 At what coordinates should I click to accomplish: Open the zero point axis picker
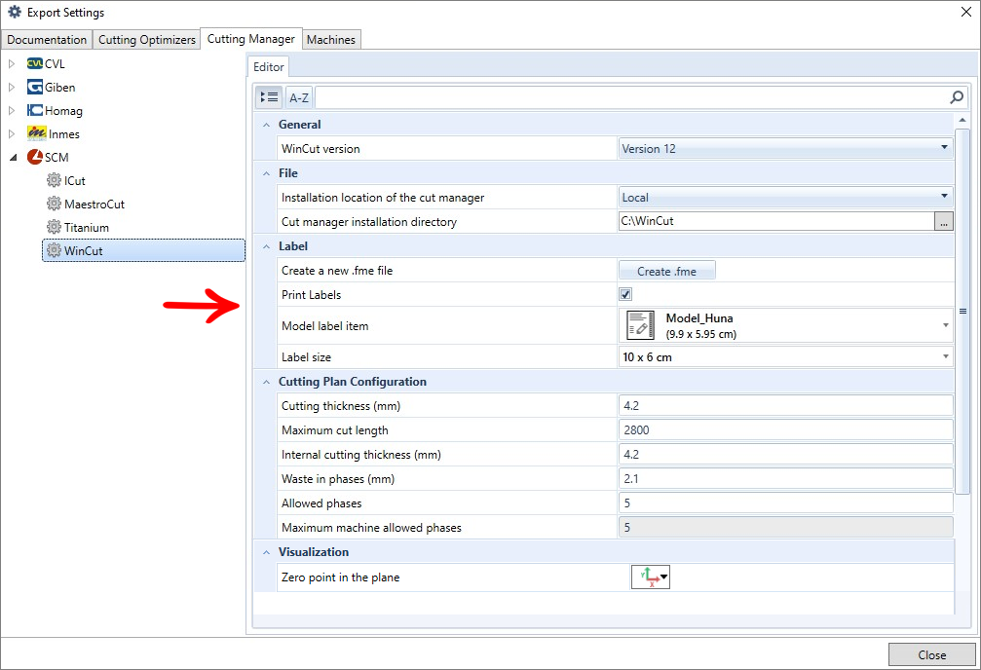(x=651, y=577)
